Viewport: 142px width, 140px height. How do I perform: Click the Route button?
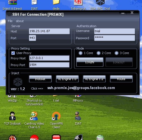(121, 79)
